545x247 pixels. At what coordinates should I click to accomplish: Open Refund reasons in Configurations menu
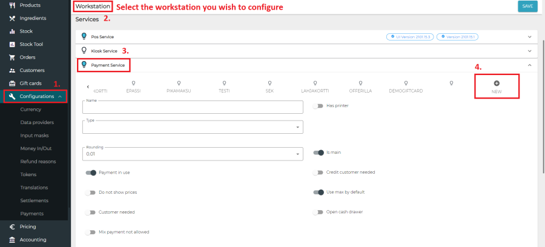pyautogui.click(x=38, y=162)
